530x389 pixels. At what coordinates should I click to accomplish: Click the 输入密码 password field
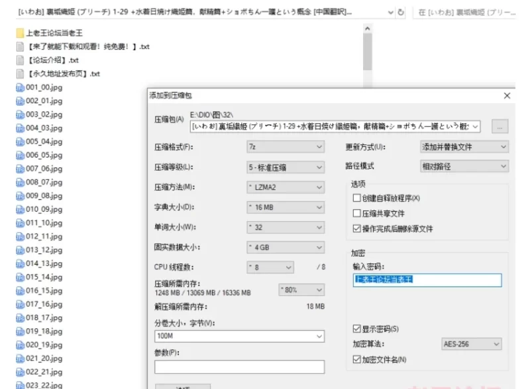[x=427, y=281]
